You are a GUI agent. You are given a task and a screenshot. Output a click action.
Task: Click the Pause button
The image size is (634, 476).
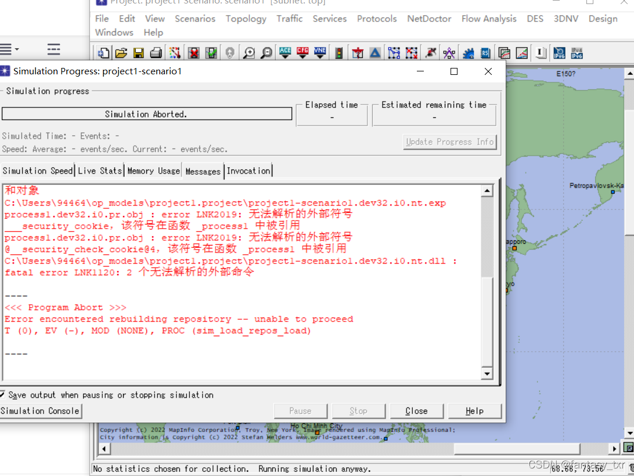(300, 411)
